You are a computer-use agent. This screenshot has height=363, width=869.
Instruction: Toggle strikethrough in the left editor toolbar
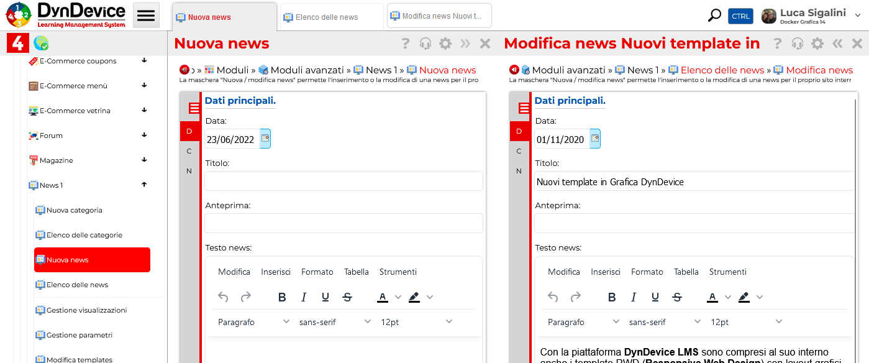pos(347,297)
